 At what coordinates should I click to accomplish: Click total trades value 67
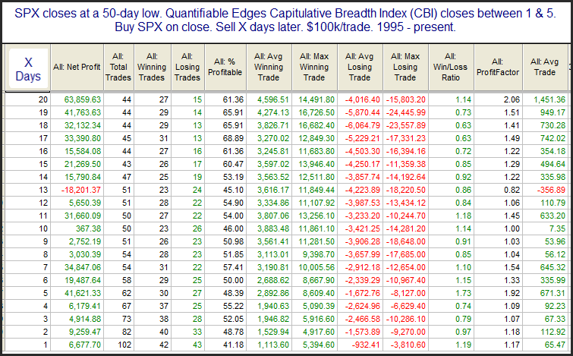(127, 306)
